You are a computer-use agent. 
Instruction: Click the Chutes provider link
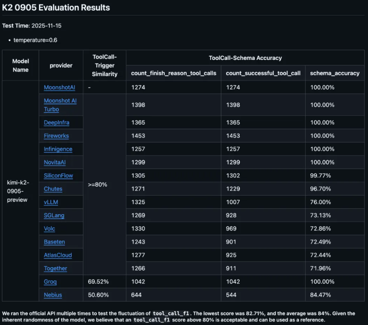(x=53, y=189)
